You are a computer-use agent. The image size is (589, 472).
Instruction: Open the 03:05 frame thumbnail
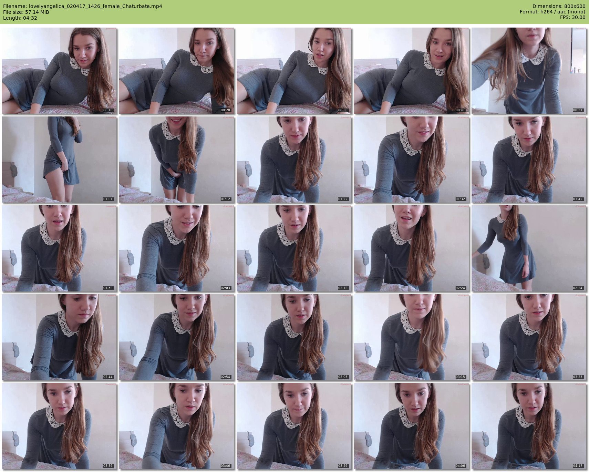(x=294, y=337)
